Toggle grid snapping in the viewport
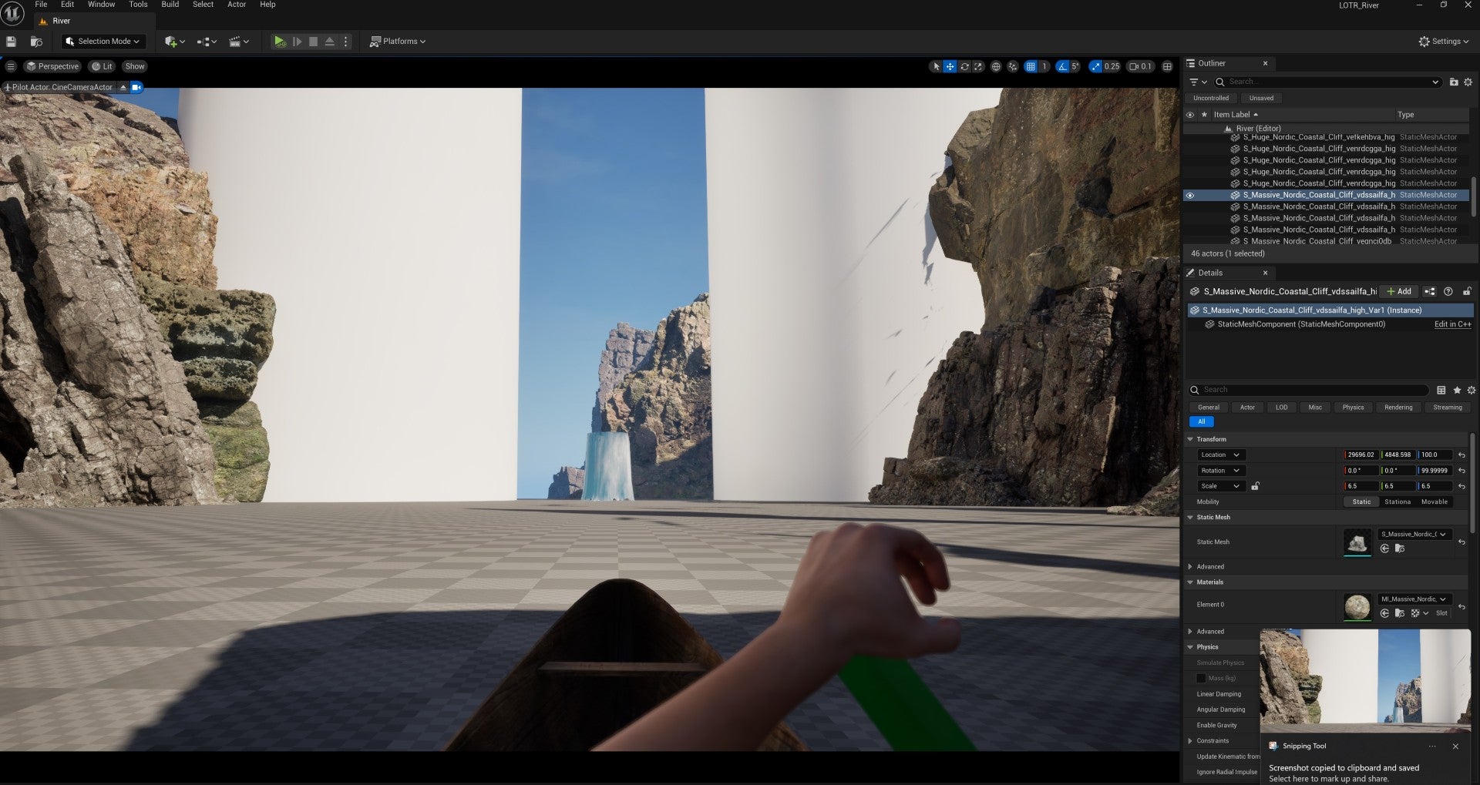1480x785 pixels. (1031, 66)
